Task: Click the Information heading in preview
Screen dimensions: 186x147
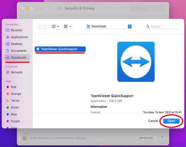Action: click(99, 107)
